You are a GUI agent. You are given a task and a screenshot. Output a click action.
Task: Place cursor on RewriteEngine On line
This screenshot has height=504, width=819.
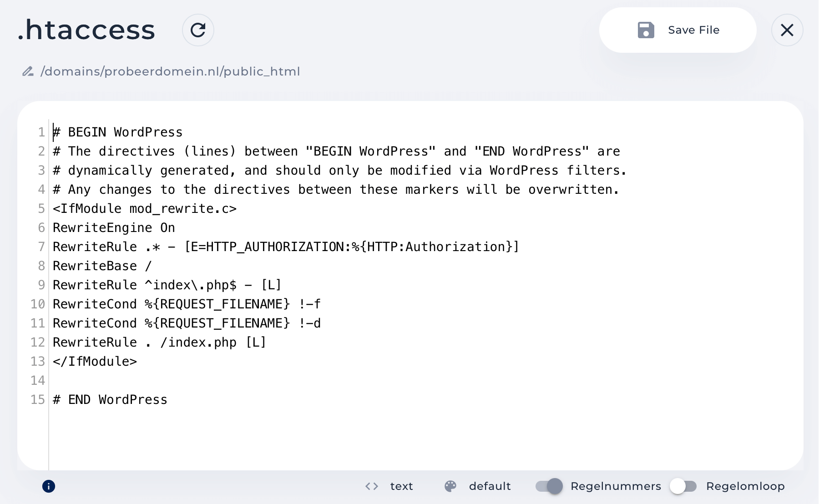tap(114, 227)
